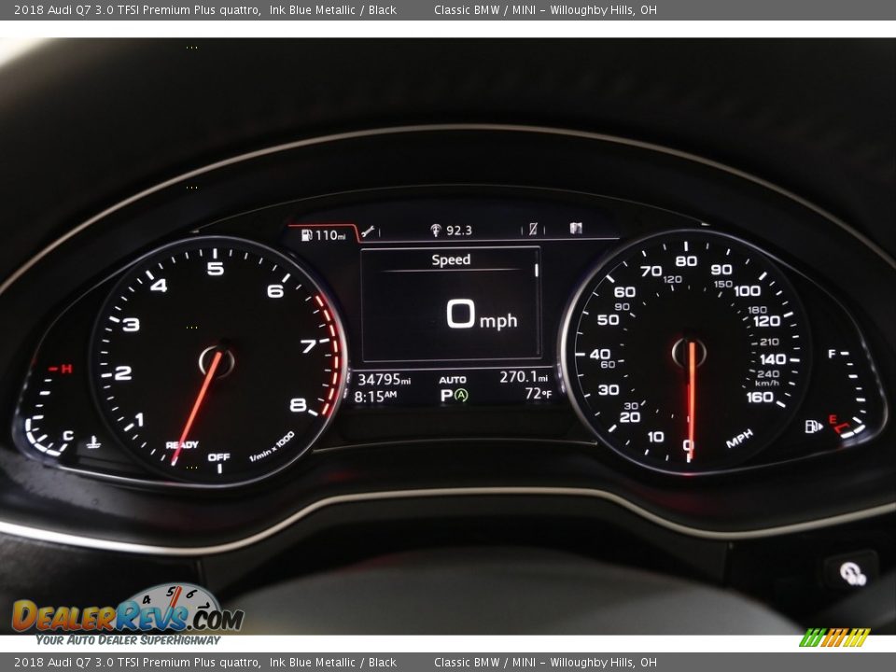Image resolution: width=896 pixels, height=672 pixels.
Task: Click the Speed display title
Action: tap(451, 260)
